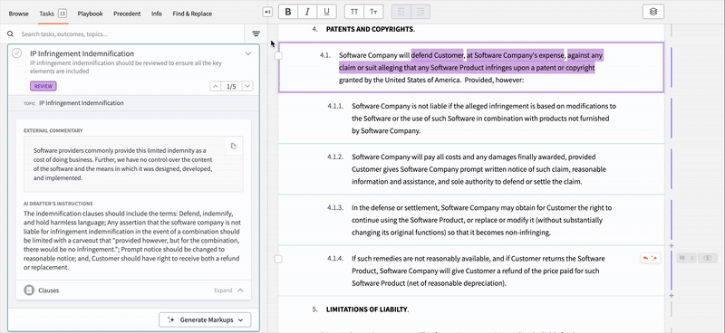Apply bold formatting with the B button
This screenshot has width=725, height=333.
click(x=288, y=12)
